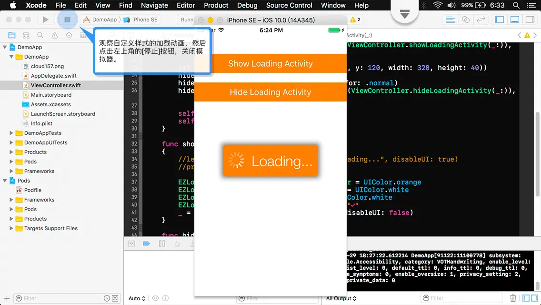The width and height of the screenshot is (541, 305).
Task: Tap Hide Loading Activity in simulator
Action: pos(270,92)
